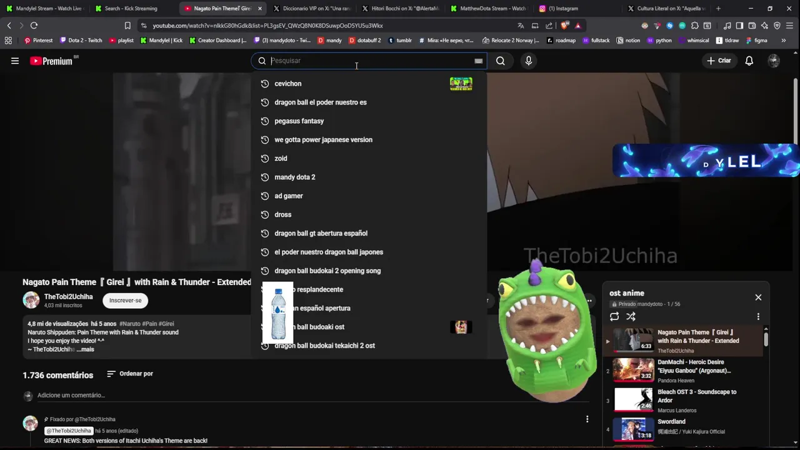
Task: Switch to MatthewDota Stream tab
Action: pos(489,9)
